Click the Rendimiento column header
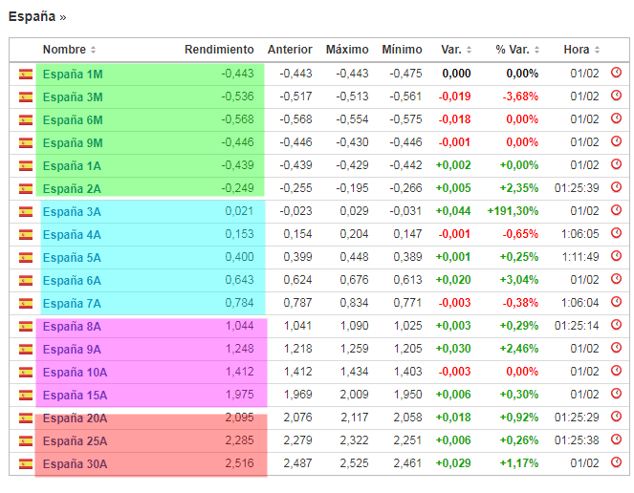The width and height of the screenshot is (634, 493). pos(219,50)
